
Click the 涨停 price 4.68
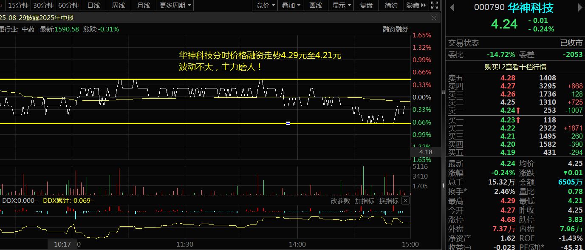pyautogui.click(x=508, y=219)
